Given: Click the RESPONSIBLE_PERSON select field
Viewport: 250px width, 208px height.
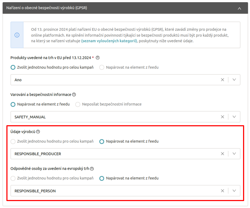Looking at the screenshot, I should (125, 191).
